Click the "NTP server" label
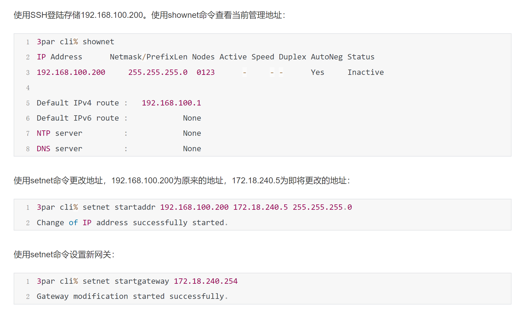 59,133
